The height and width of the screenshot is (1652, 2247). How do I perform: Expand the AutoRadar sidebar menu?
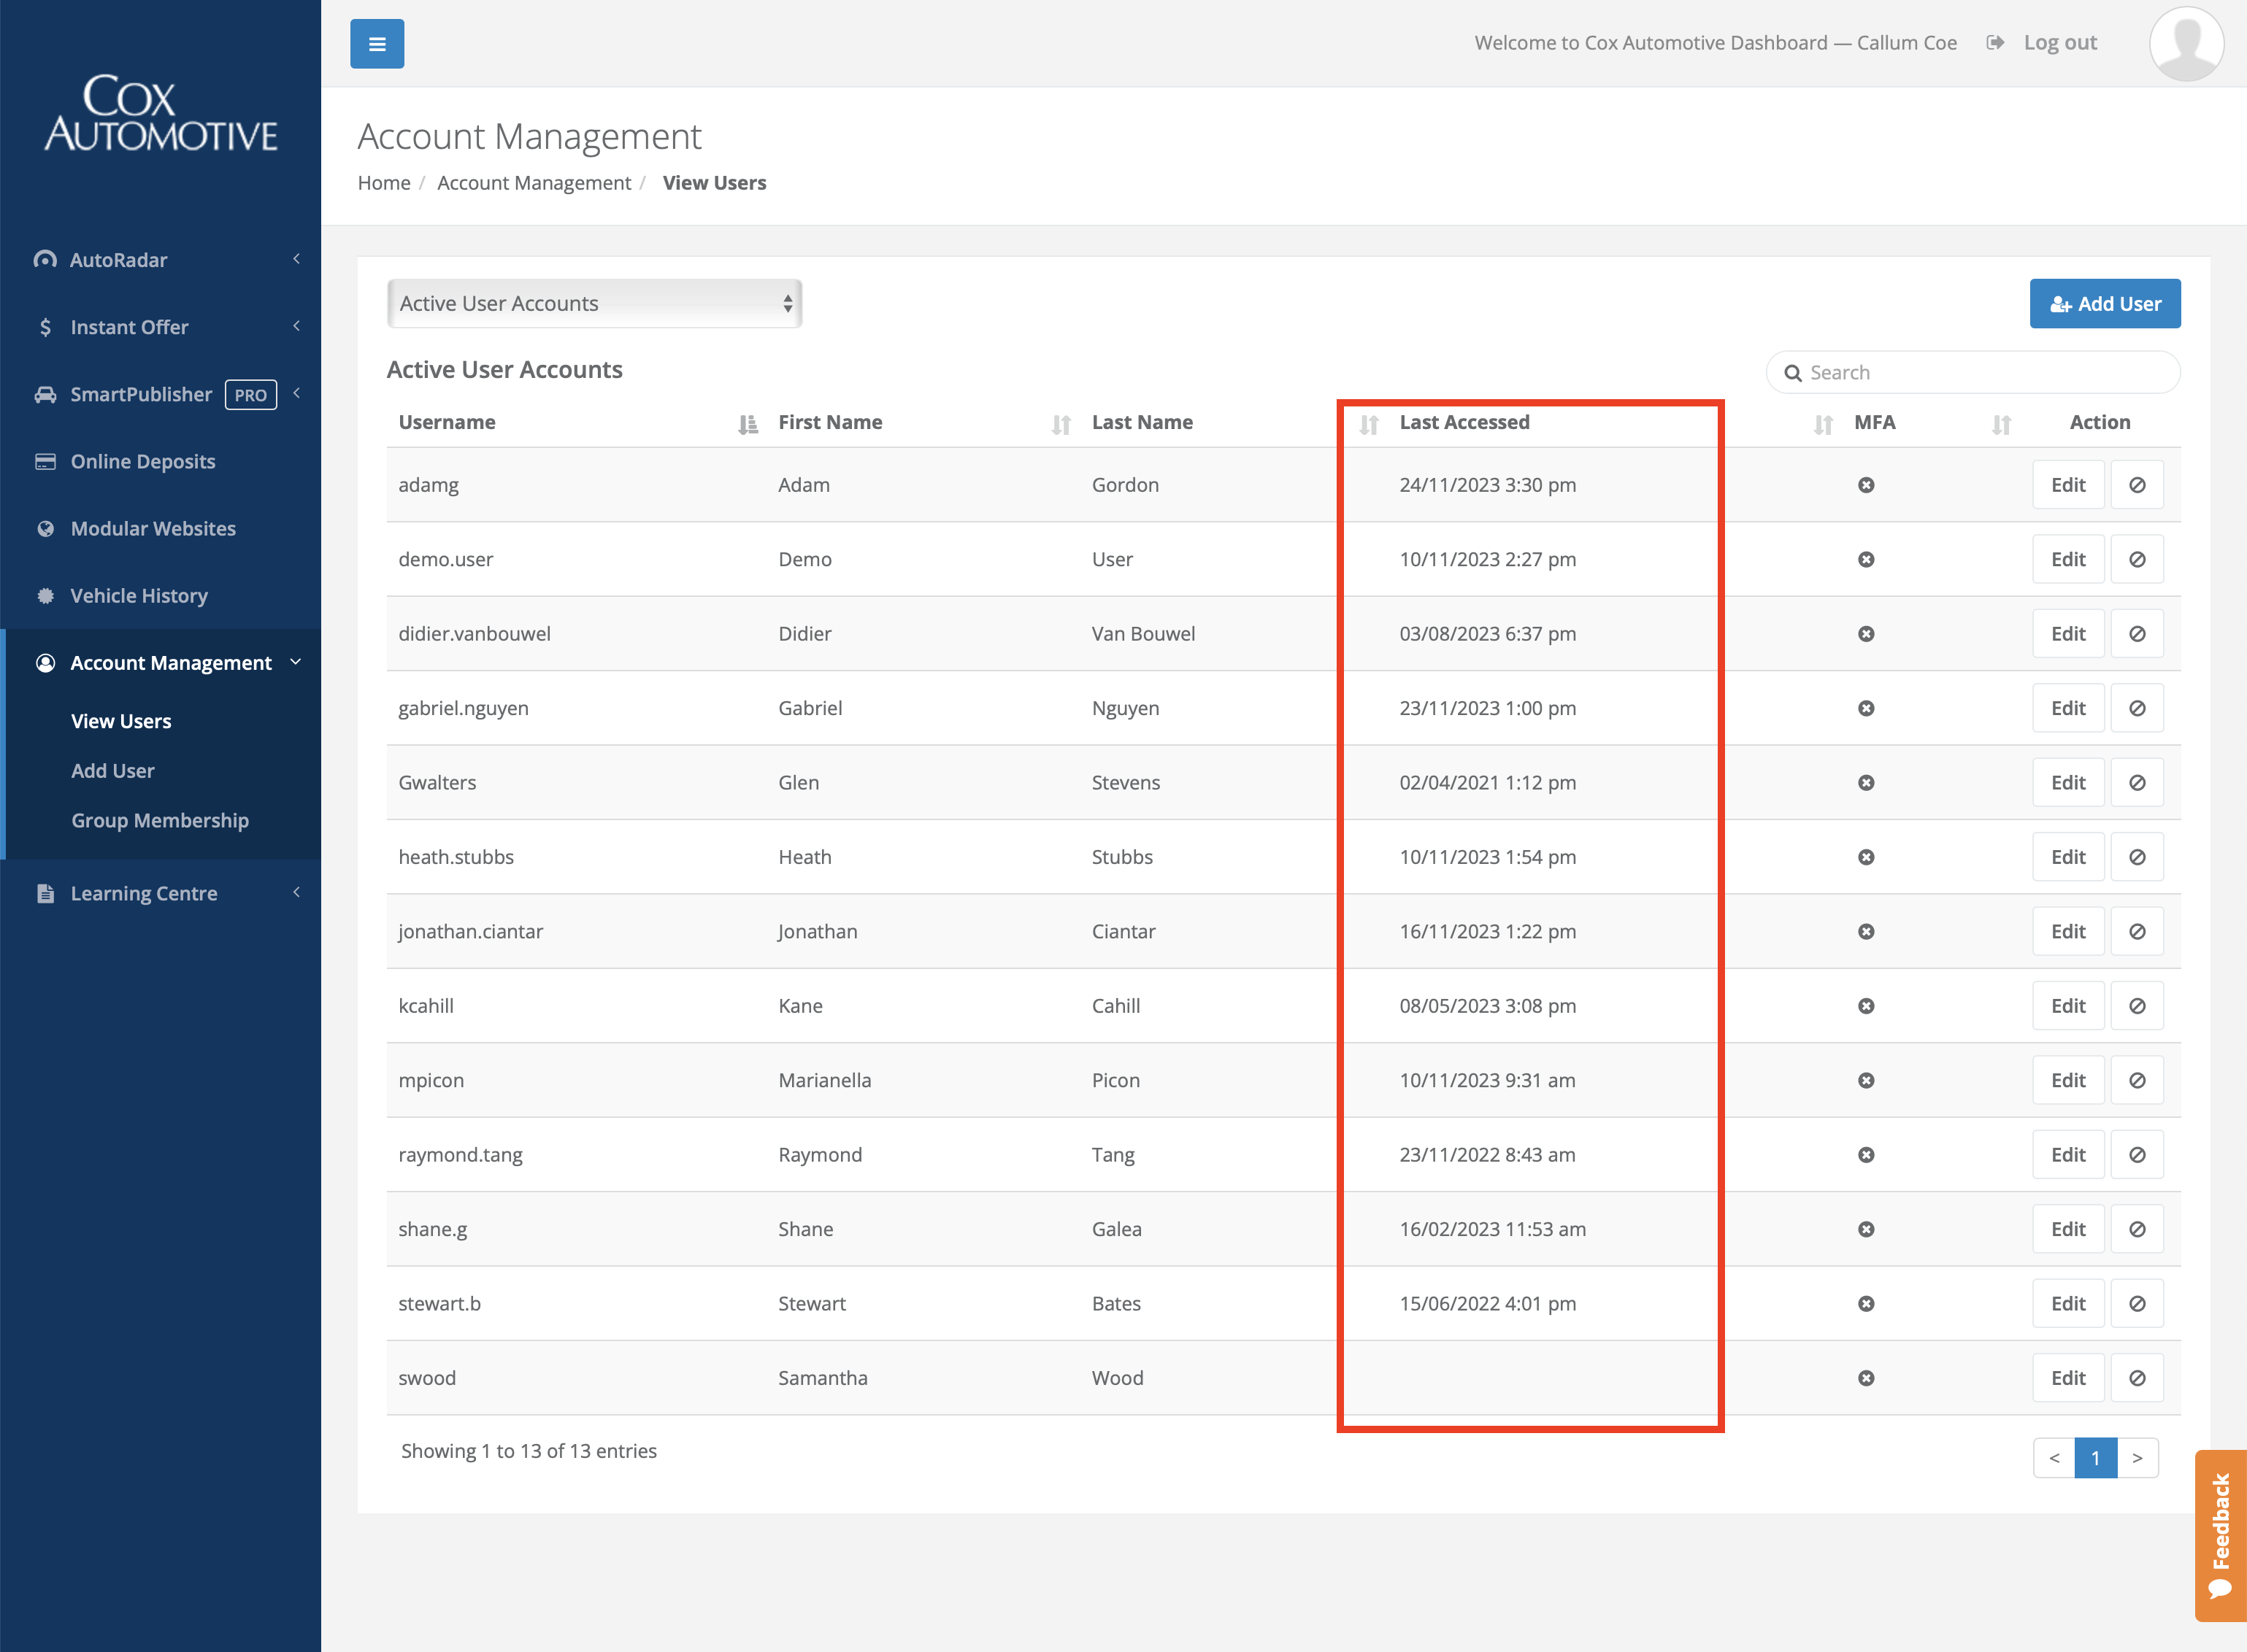coord(160,260)
